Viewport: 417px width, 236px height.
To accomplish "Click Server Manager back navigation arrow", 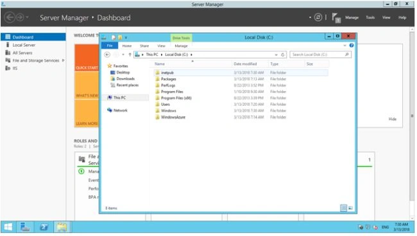I will coord(10,17).
